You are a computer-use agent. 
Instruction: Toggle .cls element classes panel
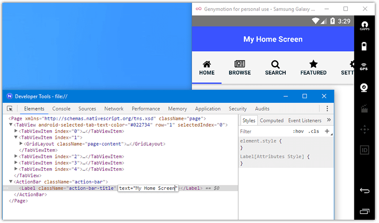coord(314,131)
